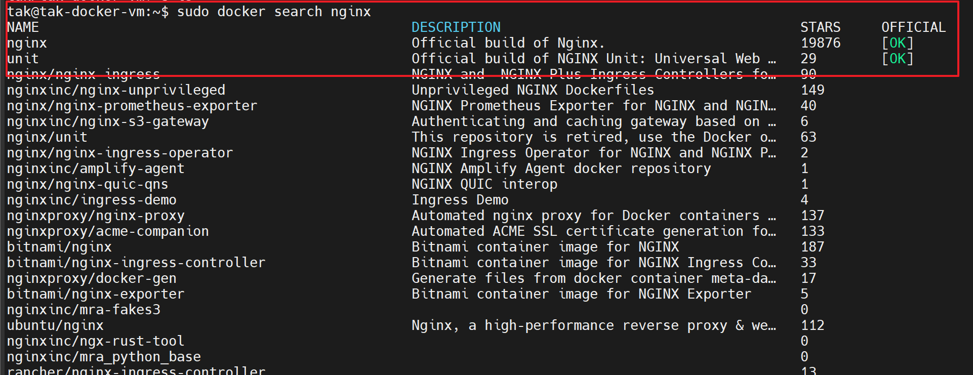The height and width of the screenshot is (375, 973).
Task: Select 'Official build of NGINX Unit' description
Action: 594,59
